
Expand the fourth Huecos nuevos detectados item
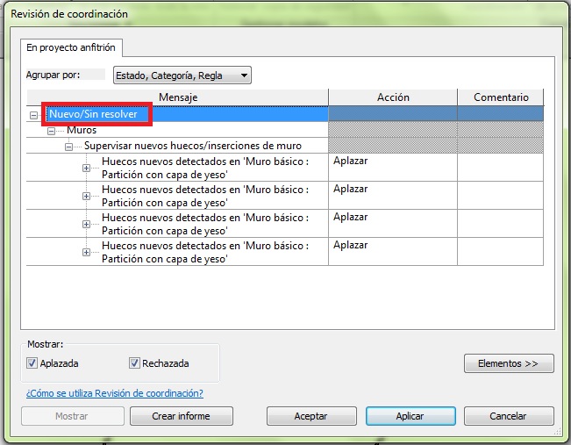click(x=86, y=252)
